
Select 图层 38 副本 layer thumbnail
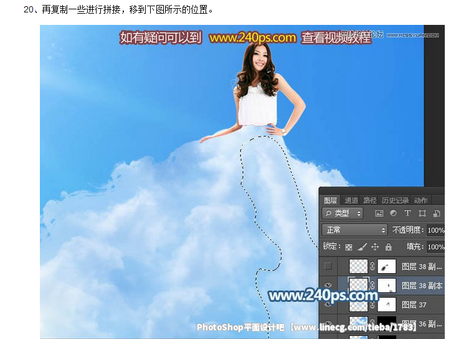[x=358, y=285]
